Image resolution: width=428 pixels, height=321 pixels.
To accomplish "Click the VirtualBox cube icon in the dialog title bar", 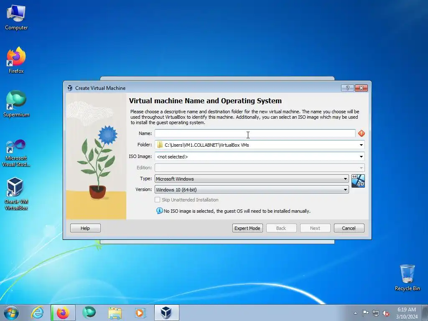I will [70, 88].
